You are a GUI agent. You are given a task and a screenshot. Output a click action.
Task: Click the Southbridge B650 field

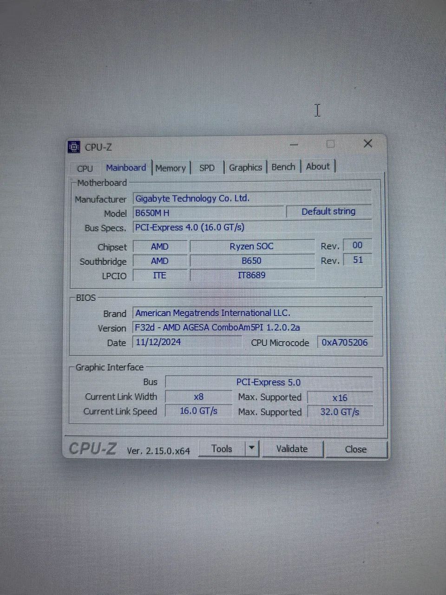(x=252, y=261)
